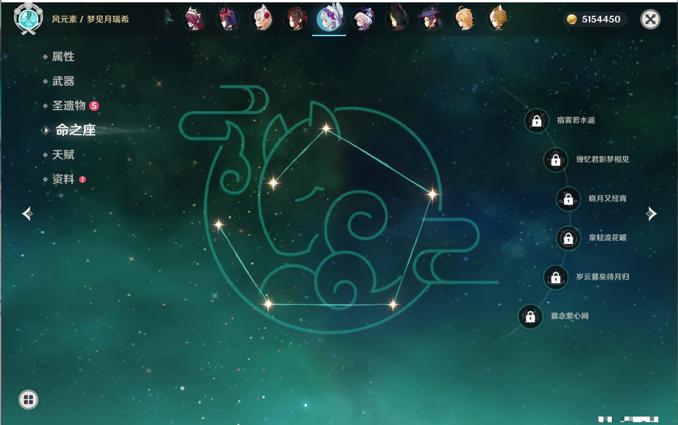Click the 泉轻流花暖 constellation label
This screenshot has width=678, height=425.
click(608, 238)
